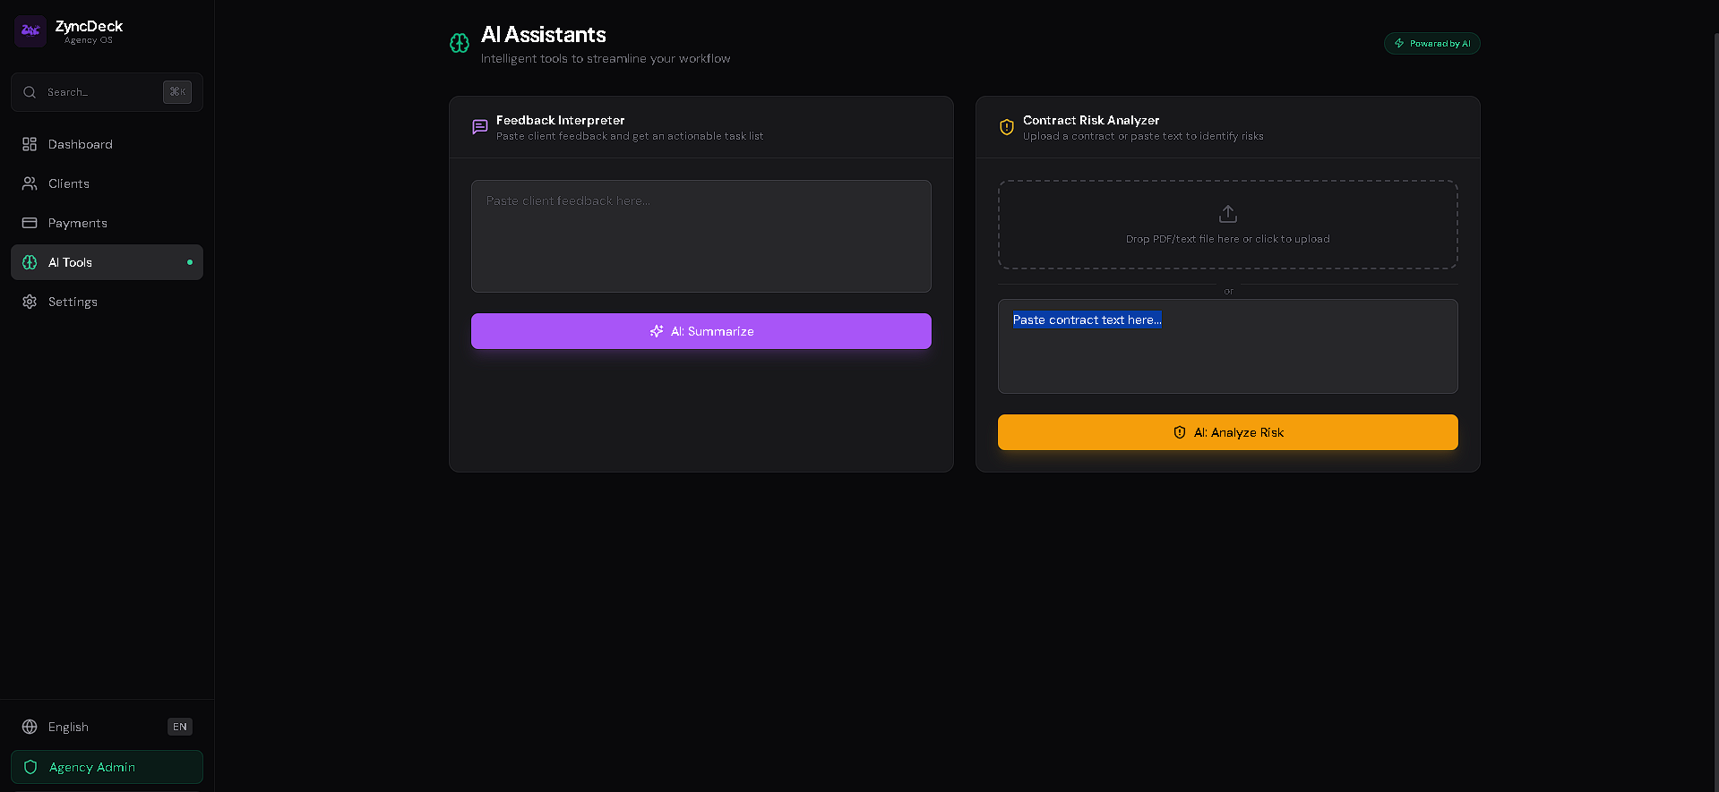1719x792 pixels.
Task: Click the AI Assistants page title
Action: 544,35
